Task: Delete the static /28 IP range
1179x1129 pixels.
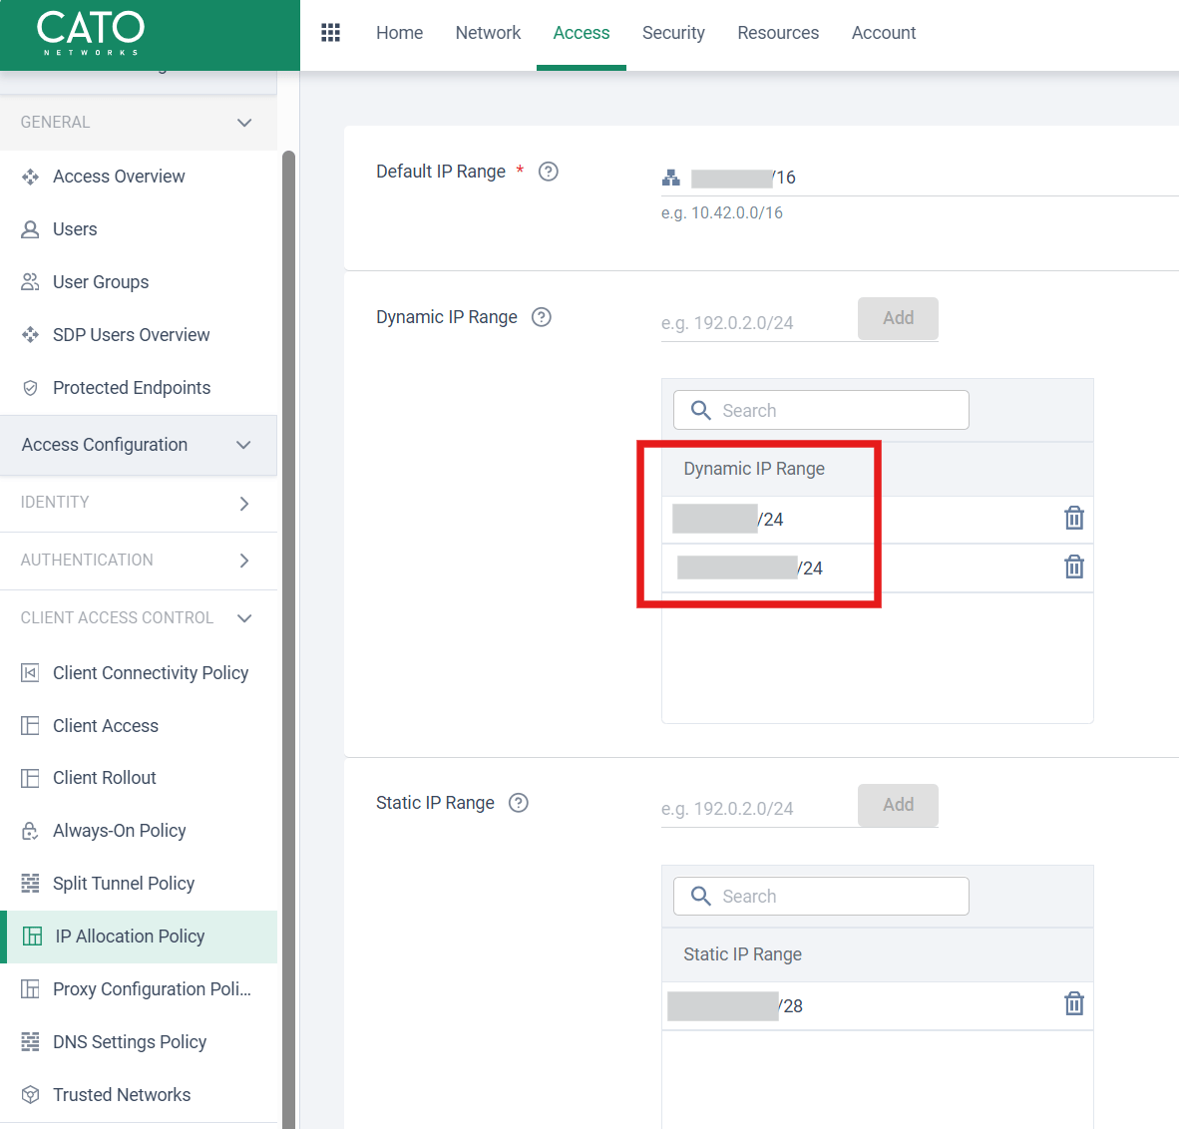Action: click(x=1073, y=1004)
